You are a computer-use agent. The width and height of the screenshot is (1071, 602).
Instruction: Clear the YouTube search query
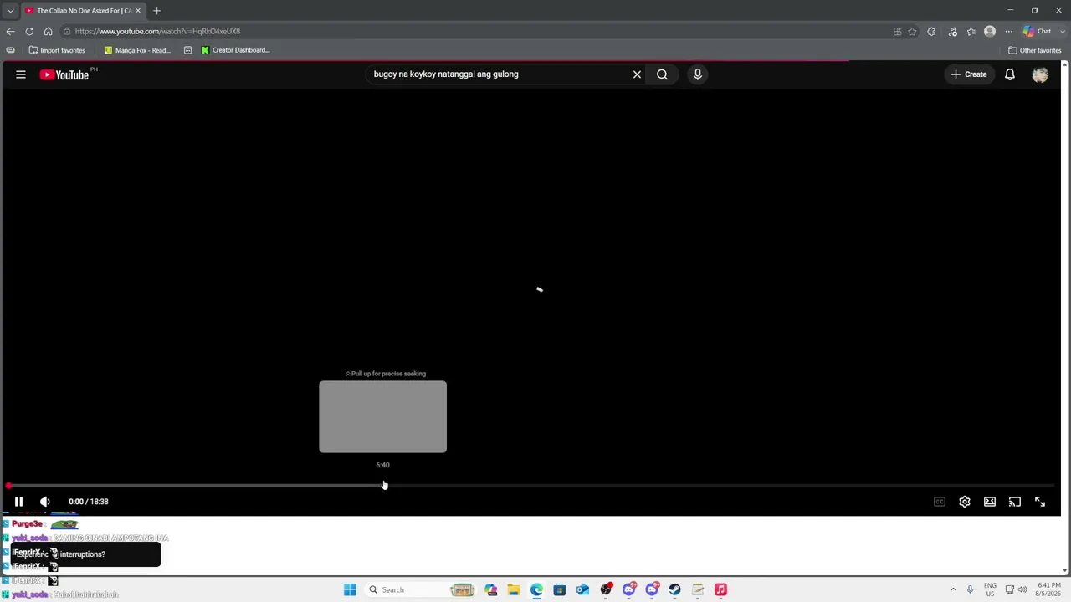pyautogui.click(x=637, y=74)
